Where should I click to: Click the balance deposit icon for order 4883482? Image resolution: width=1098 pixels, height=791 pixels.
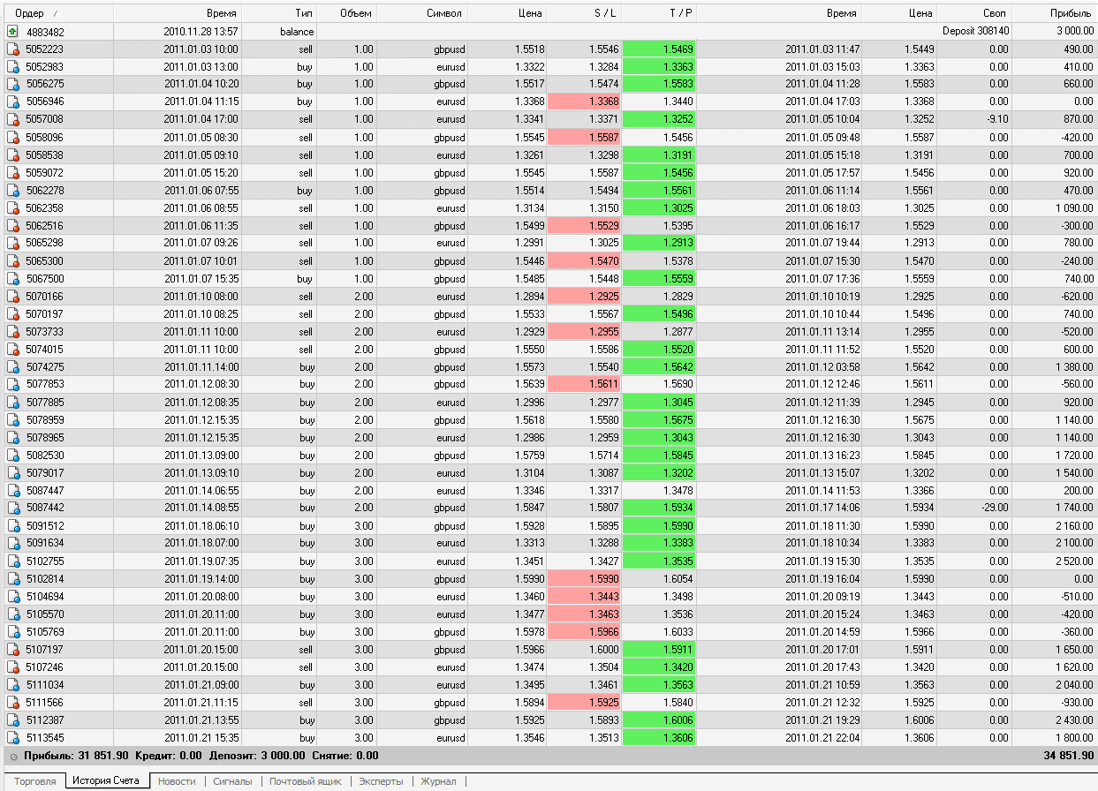pos(12,31)
